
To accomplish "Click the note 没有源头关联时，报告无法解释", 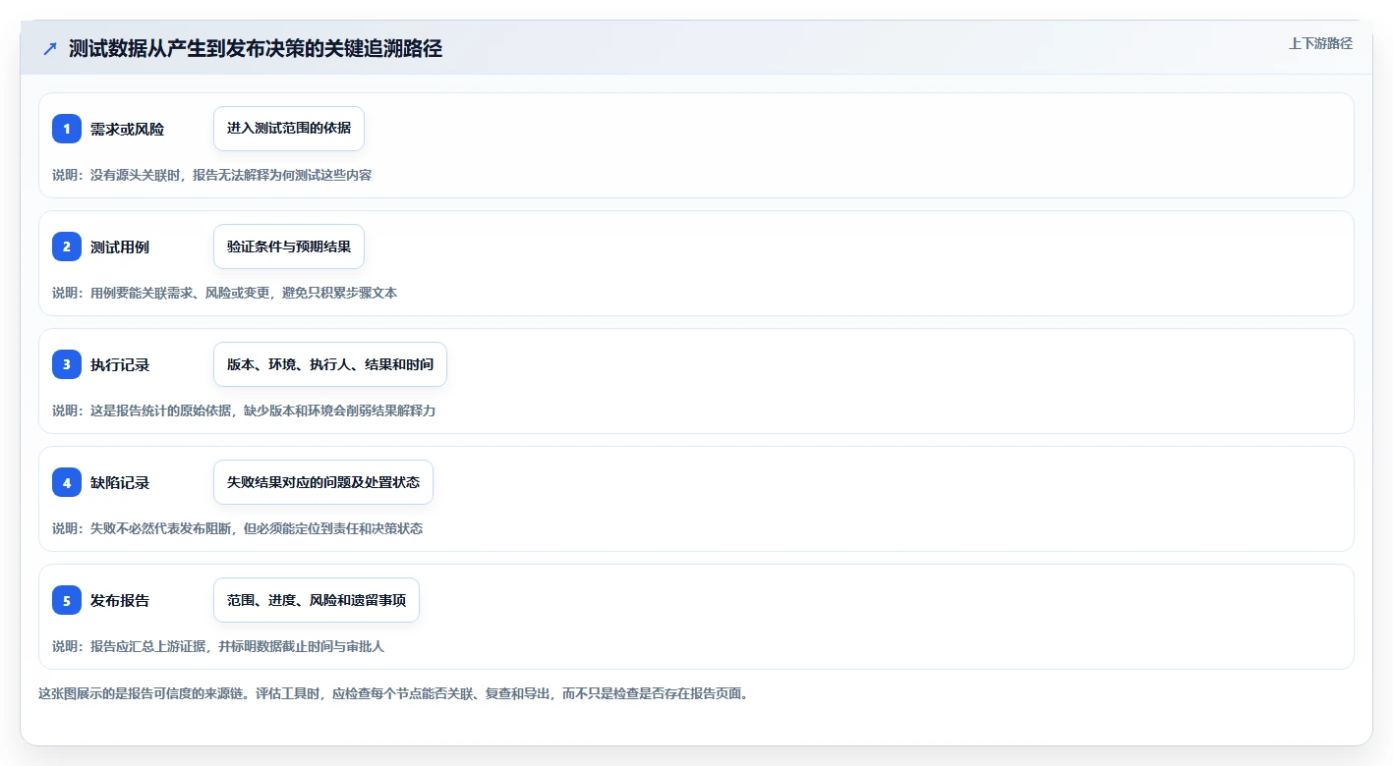I will click(x=211, y=175).
